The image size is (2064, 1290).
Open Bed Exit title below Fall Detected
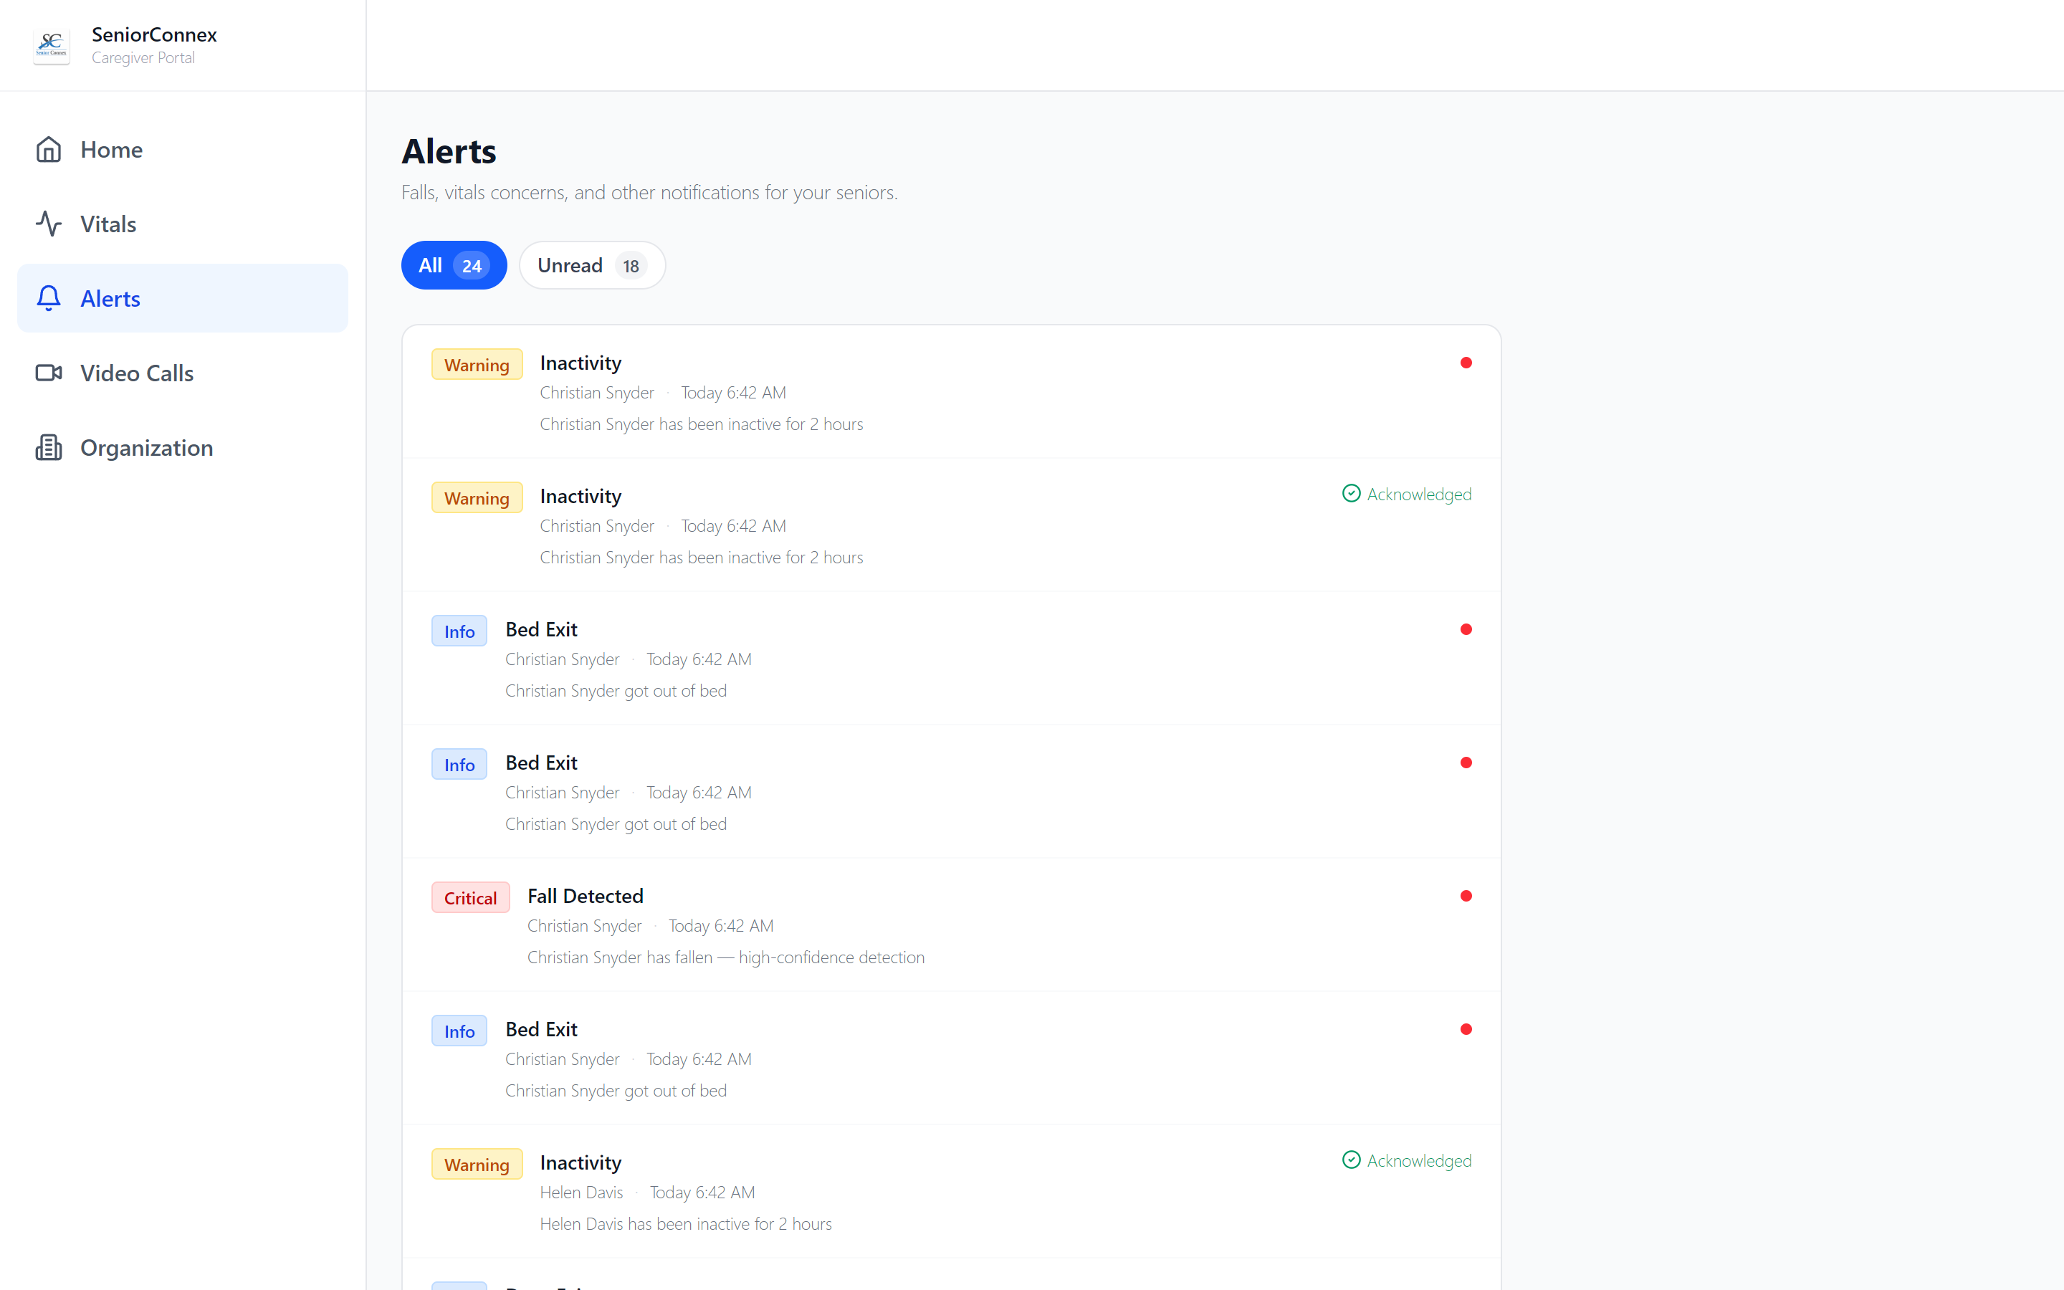pyautogui.click(x=542, y=1029)
